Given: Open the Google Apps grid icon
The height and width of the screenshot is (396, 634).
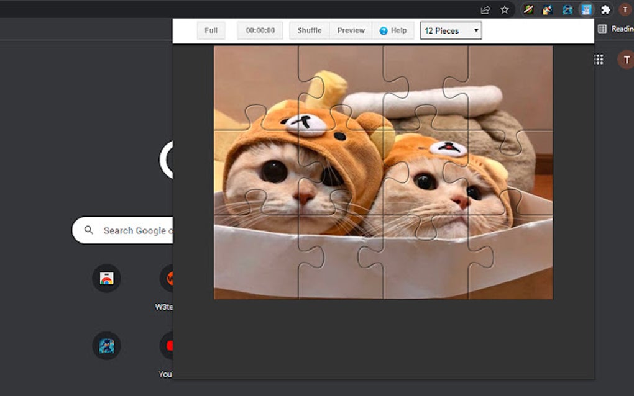Looking at the screenshot, I should [x=599, y=59].
